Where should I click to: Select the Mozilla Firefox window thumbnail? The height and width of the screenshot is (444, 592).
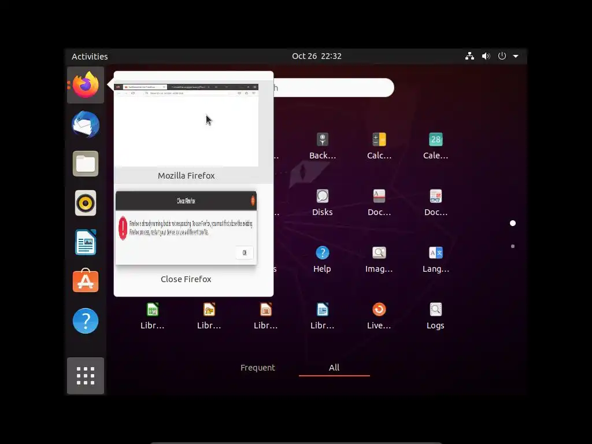click(x=186, y=125)
